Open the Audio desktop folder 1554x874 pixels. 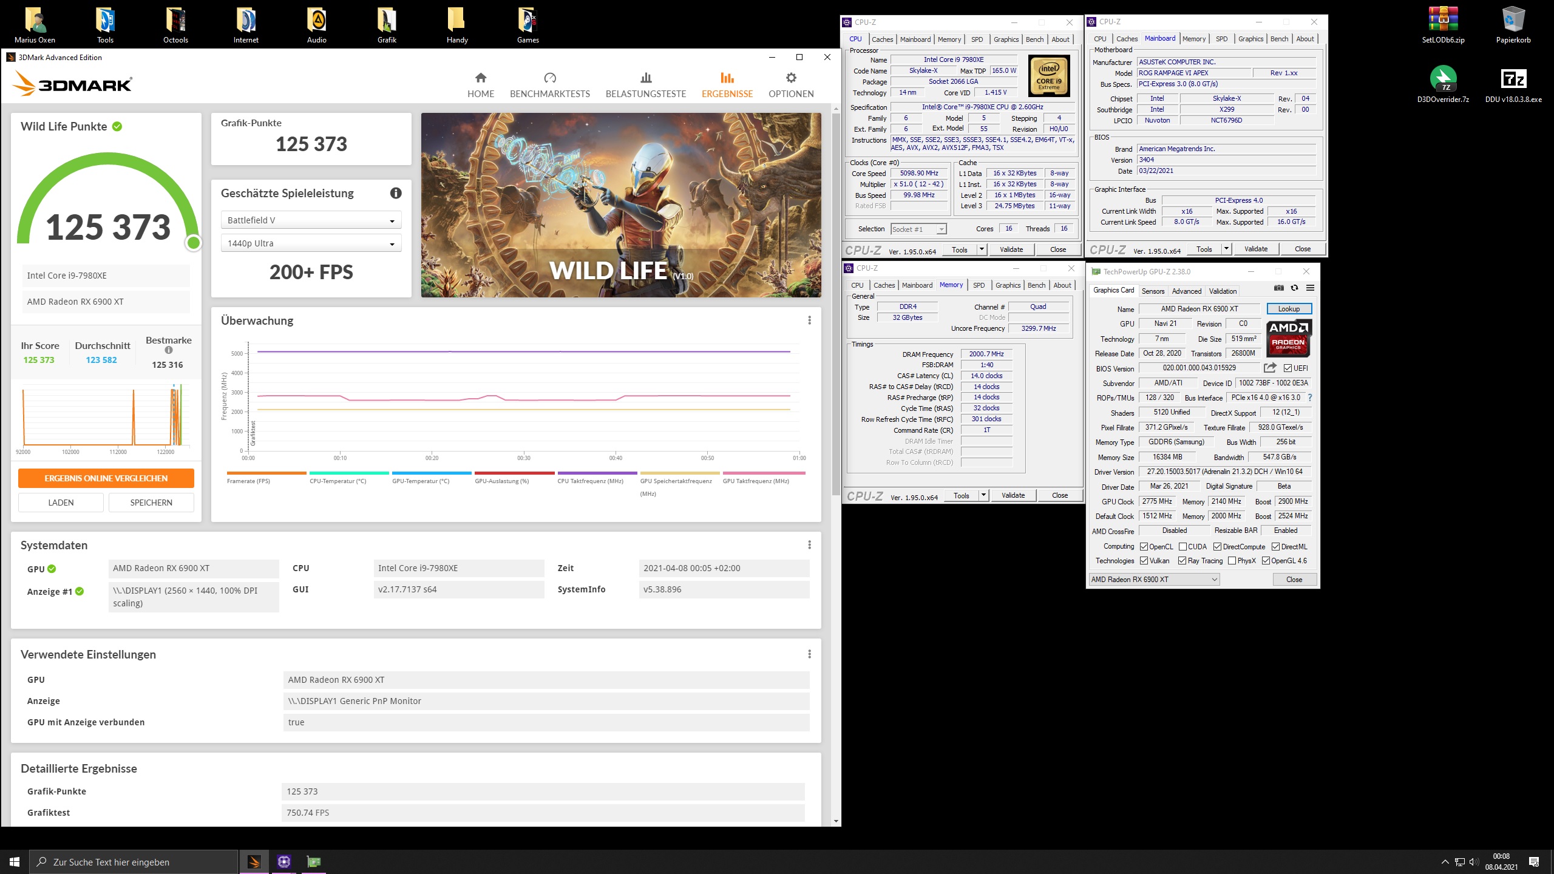316,25
